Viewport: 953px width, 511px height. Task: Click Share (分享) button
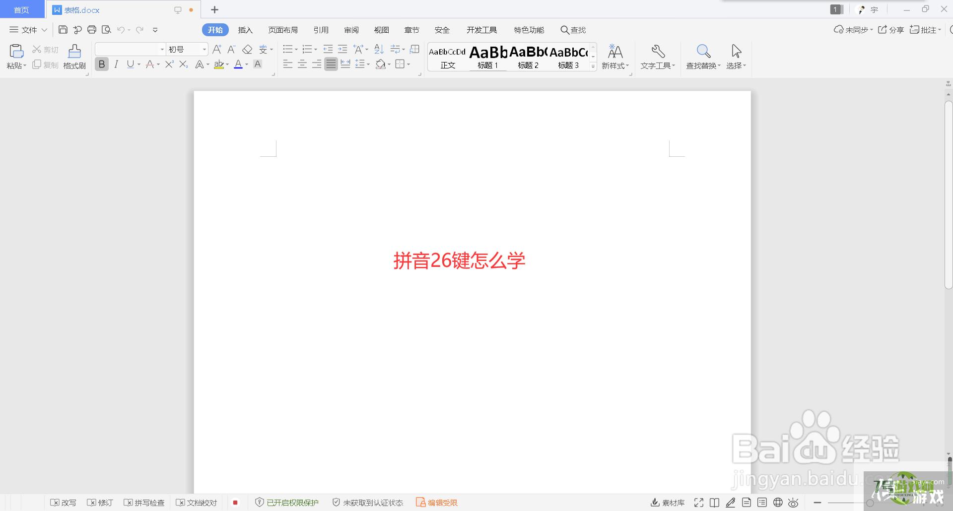(x=891, y=30)
